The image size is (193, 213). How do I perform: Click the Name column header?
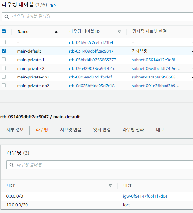tap(23, 32)
